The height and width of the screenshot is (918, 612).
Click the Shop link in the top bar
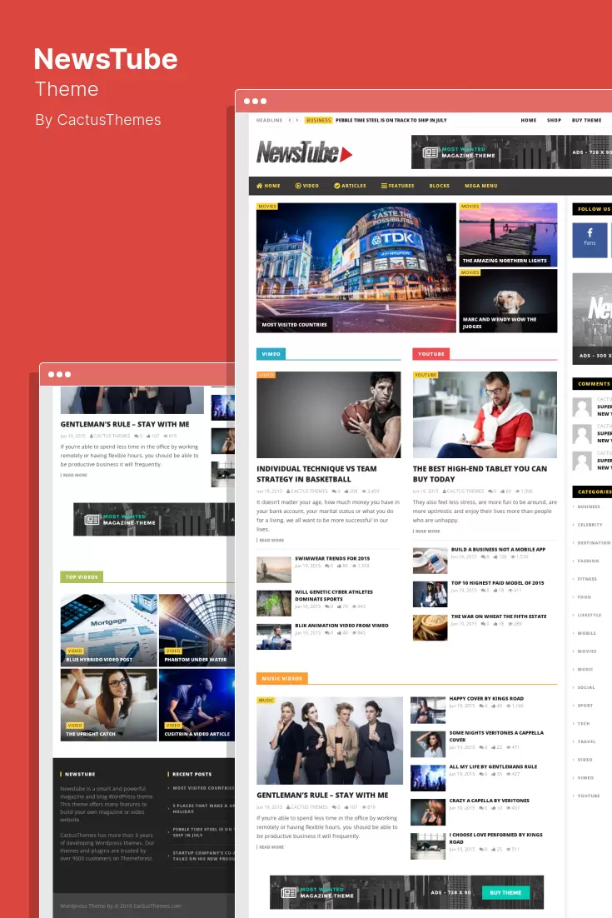pyautogui.click(x=554, y=120)
